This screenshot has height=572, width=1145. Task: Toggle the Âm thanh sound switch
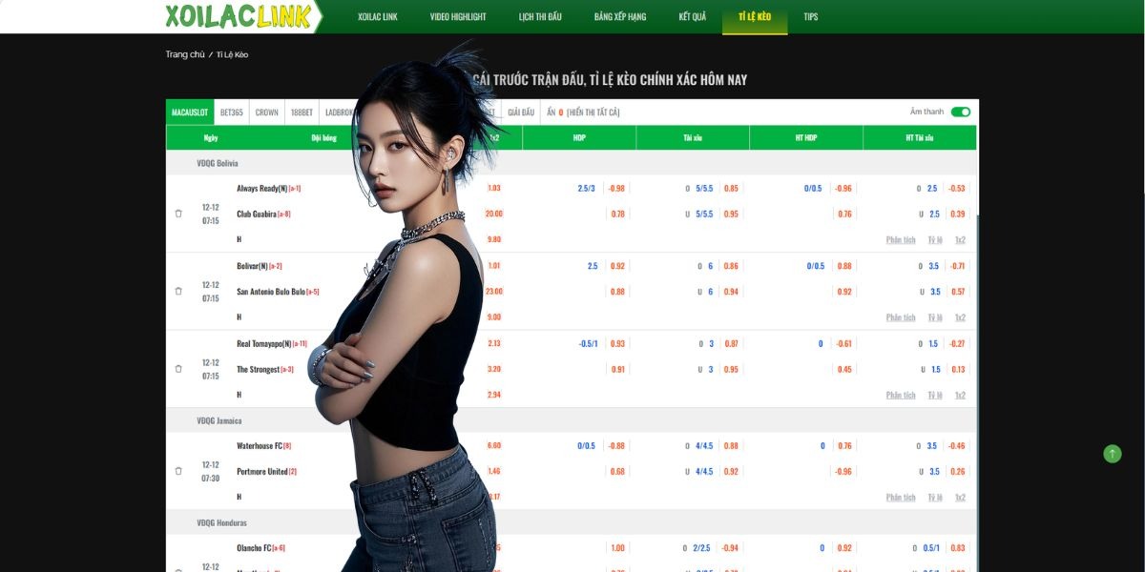[x=961, y=112]
